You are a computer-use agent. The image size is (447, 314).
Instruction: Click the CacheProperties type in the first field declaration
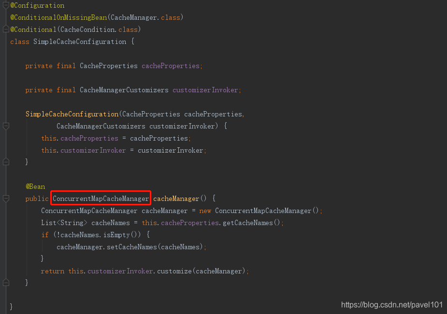click(109, 66)
